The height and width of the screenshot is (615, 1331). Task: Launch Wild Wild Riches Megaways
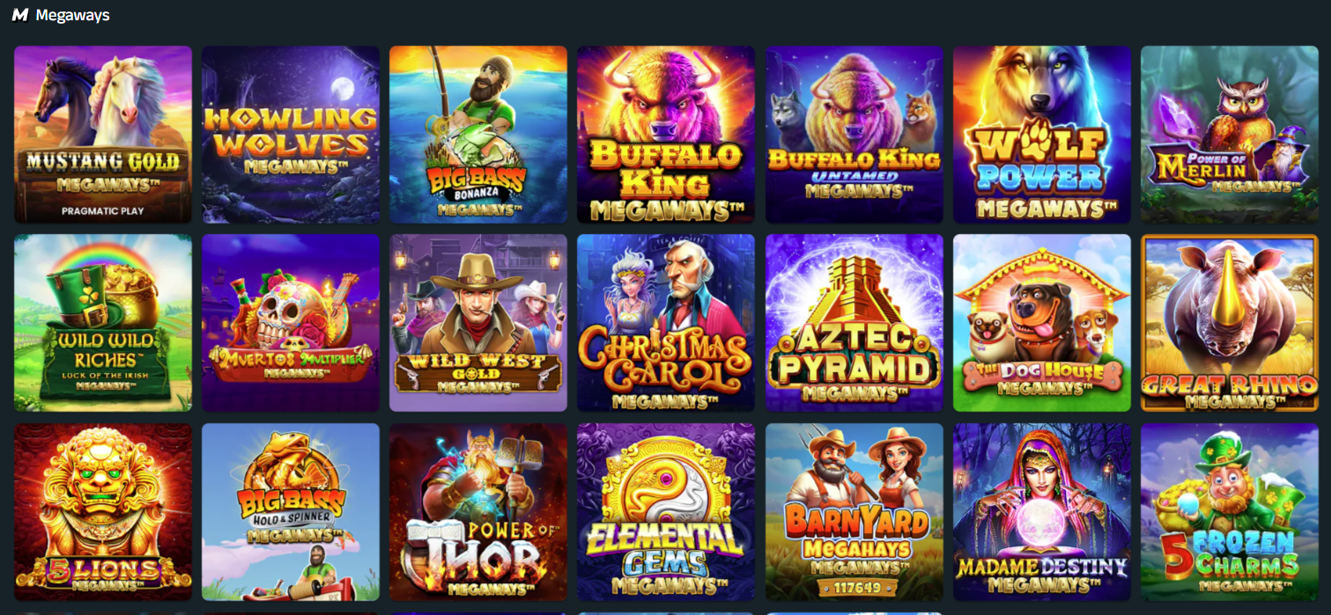click(103, 323)
